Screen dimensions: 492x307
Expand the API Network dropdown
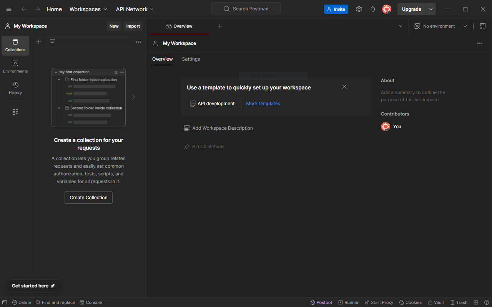point(135,9)
